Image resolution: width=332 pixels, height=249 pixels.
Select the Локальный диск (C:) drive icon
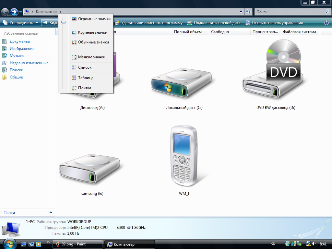click(x=182, y=83)
